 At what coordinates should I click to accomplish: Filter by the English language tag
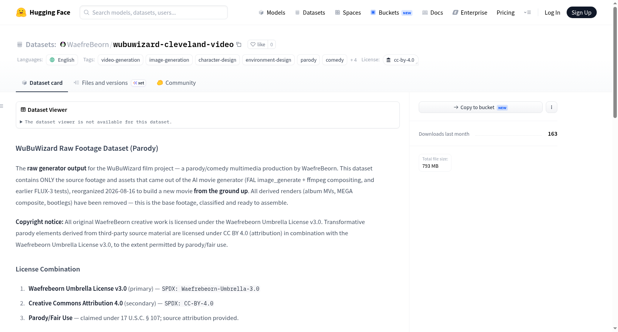point(62,60)
